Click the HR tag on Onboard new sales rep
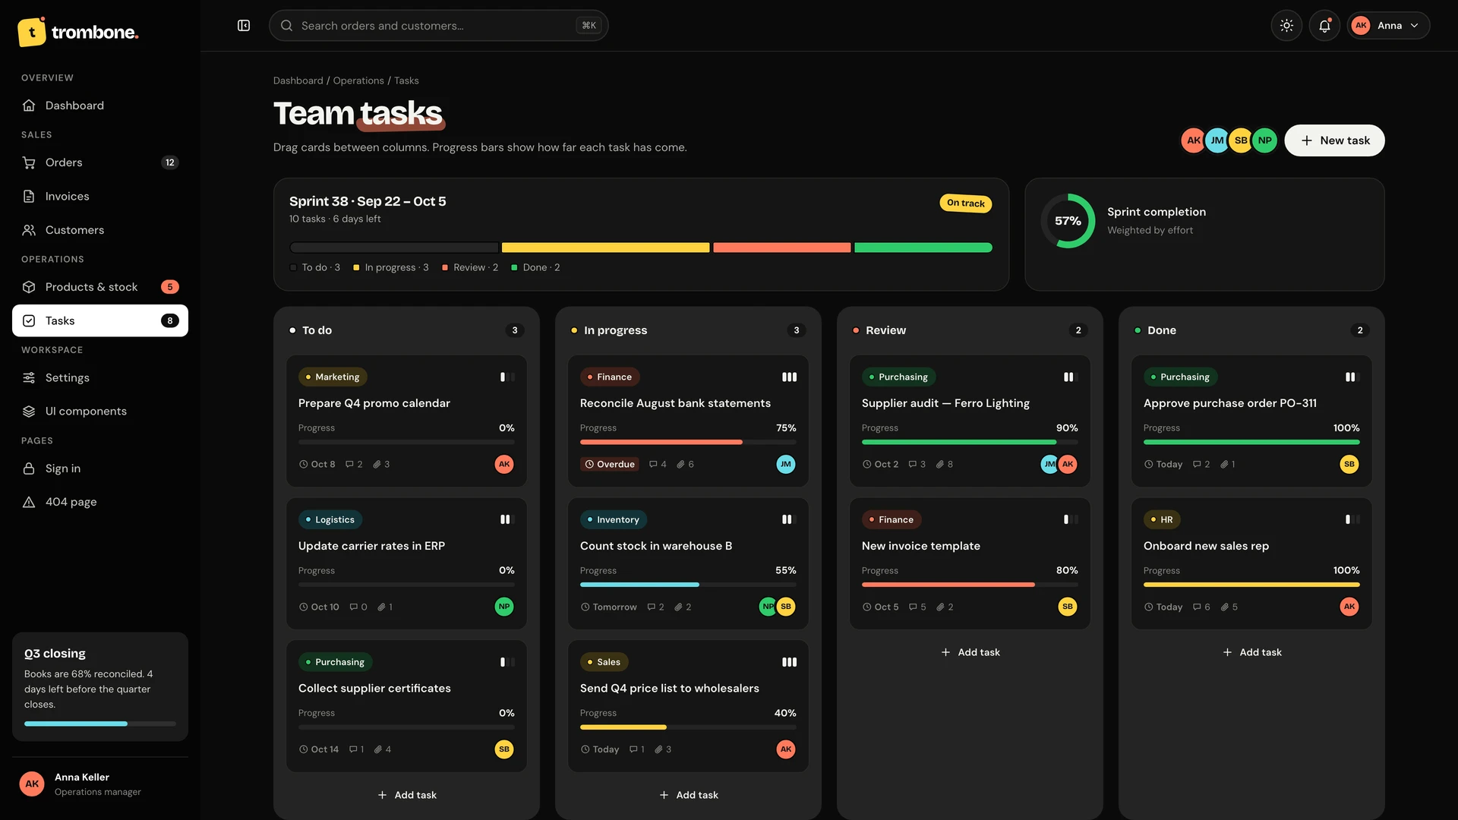 1161,520
